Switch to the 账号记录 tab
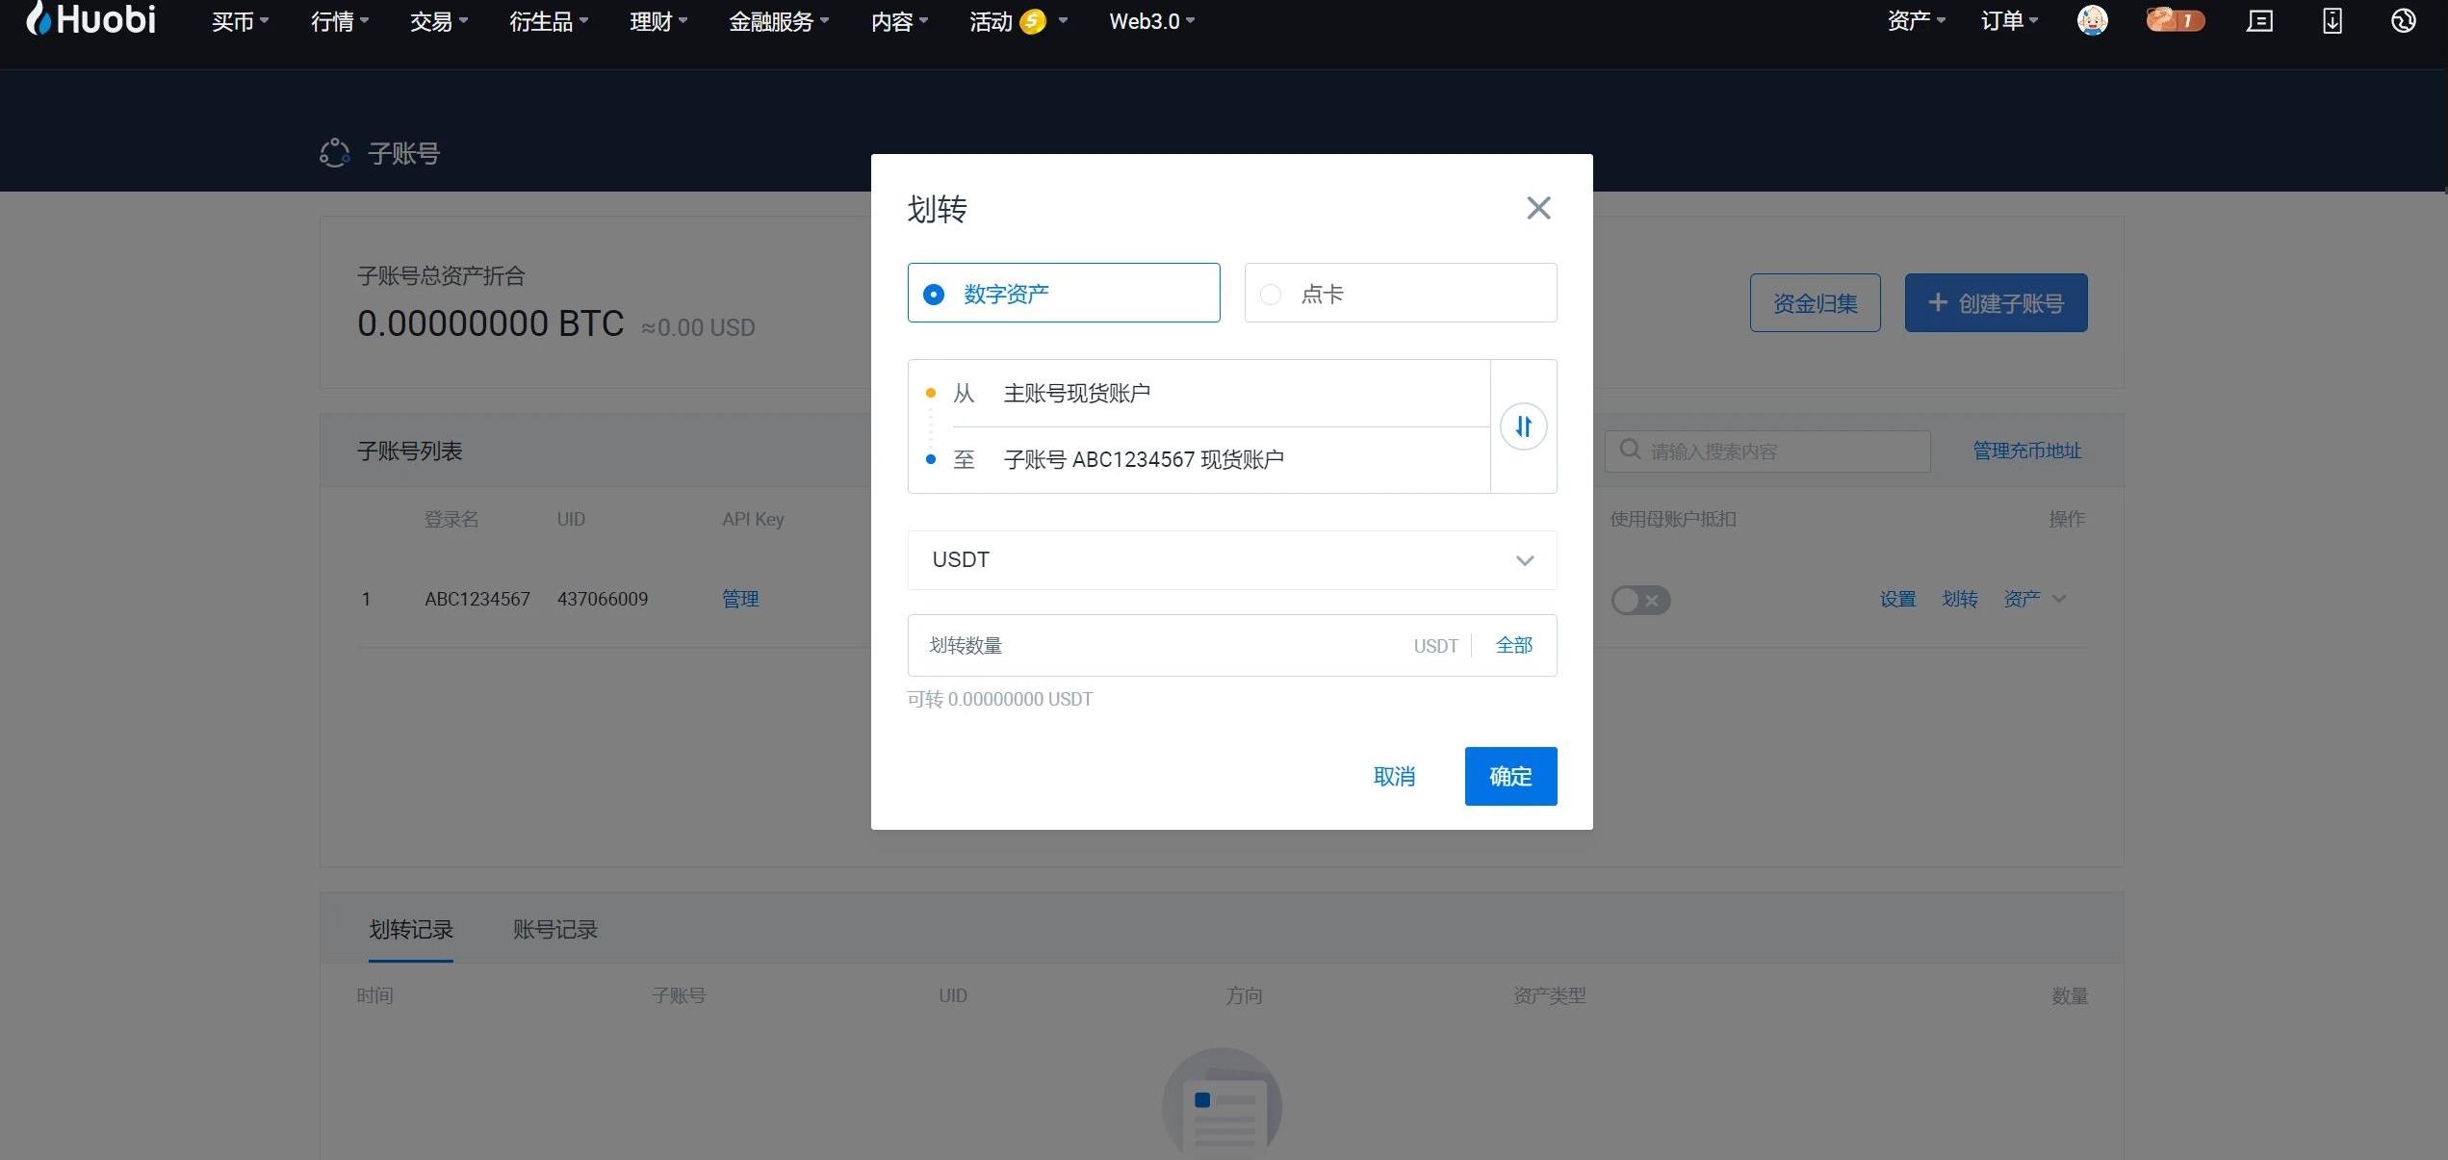Screen dimensions: 2448x1160 pos(554,929)
